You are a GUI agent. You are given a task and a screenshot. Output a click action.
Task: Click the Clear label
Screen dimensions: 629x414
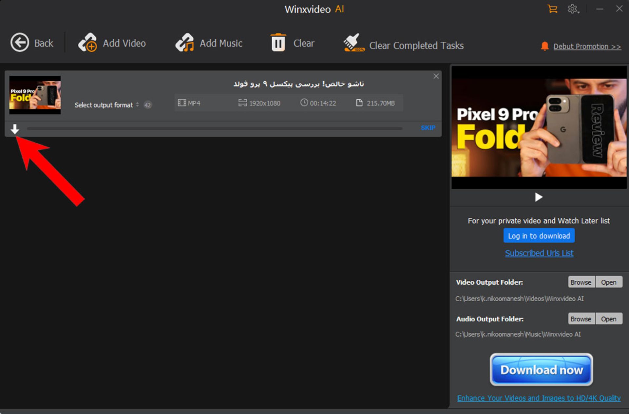[304, 43]
